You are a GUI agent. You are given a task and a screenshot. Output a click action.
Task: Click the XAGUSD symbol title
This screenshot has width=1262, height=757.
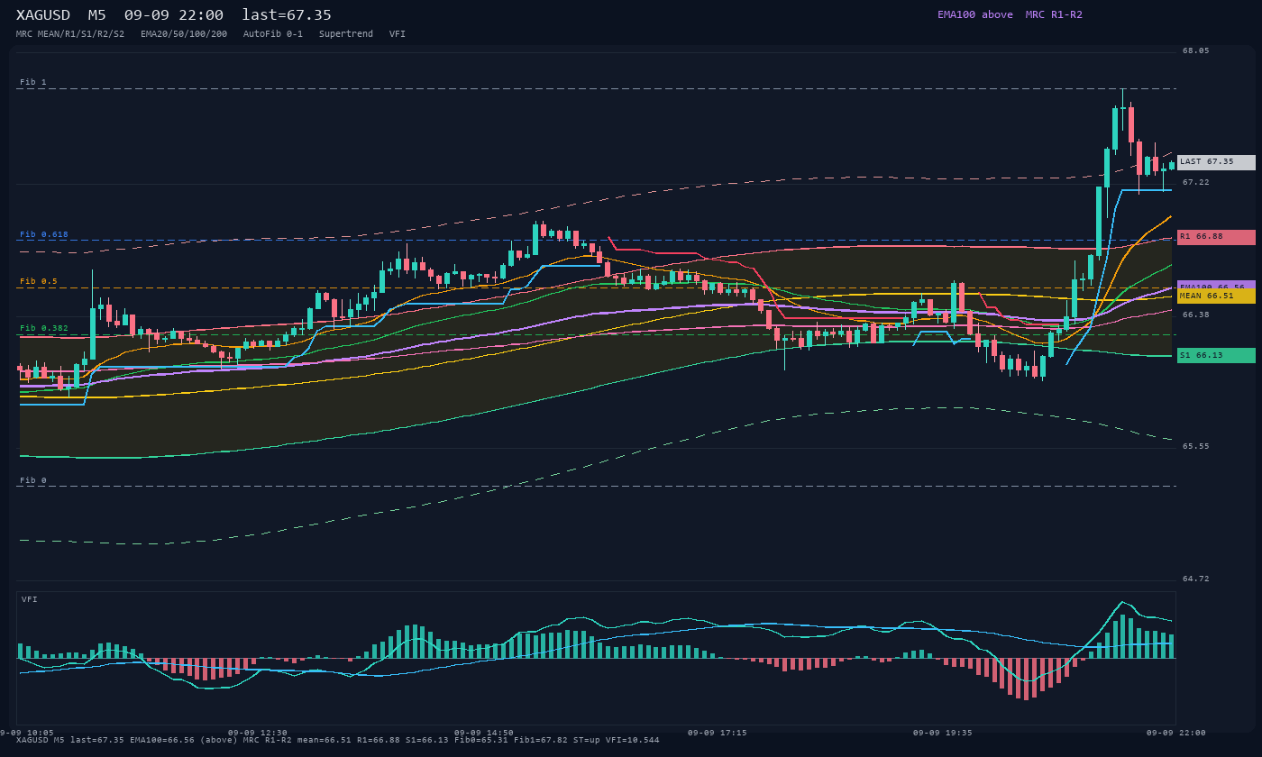[43, 15]
